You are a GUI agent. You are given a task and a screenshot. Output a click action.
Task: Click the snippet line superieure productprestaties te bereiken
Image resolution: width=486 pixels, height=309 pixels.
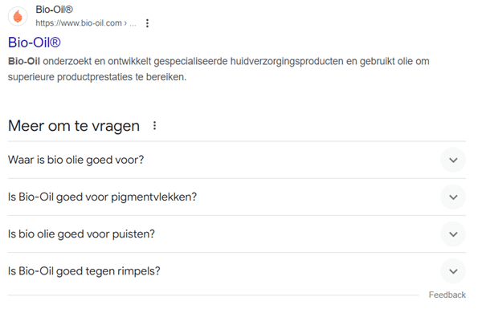(97, 77)
